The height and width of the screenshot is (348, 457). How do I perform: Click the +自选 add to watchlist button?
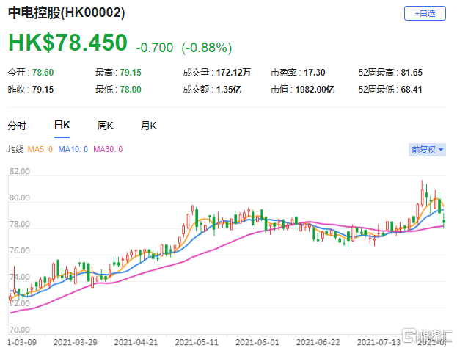[424, 13]
